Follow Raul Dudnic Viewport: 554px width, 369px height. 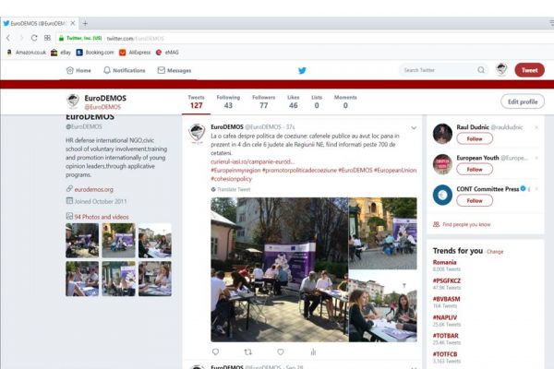pos(475,138)
